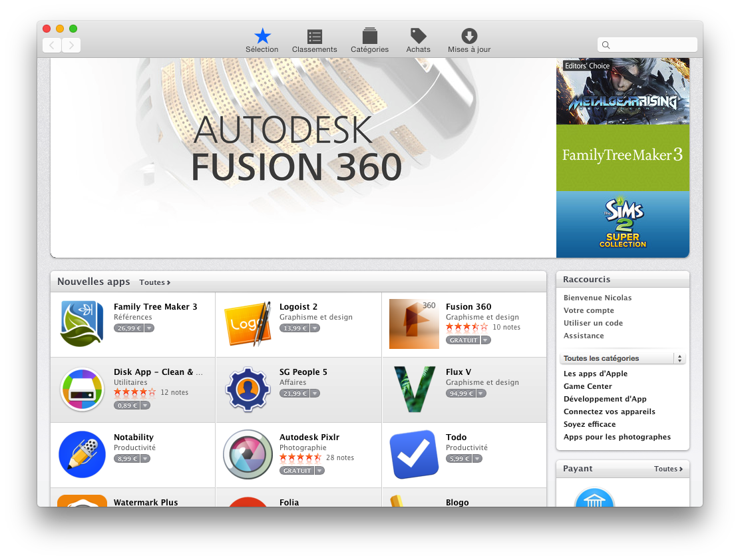
Task: Get Fusion 360 with GRATUIT button
Action: pos(463,340)
